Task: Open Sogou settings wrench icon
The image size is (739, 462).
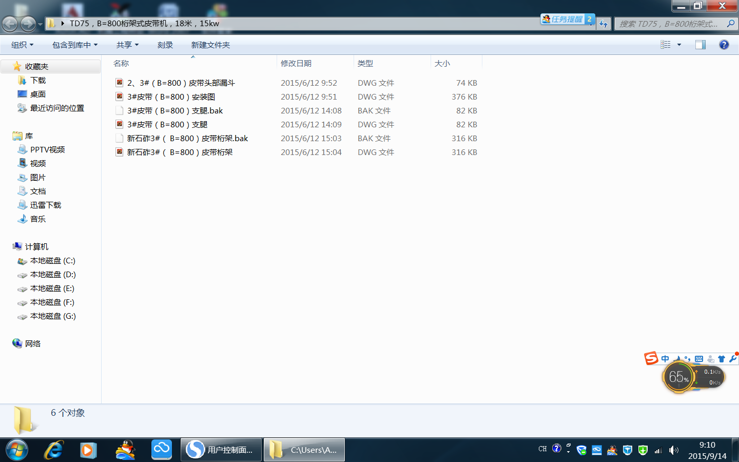Action: coord(733,358)
